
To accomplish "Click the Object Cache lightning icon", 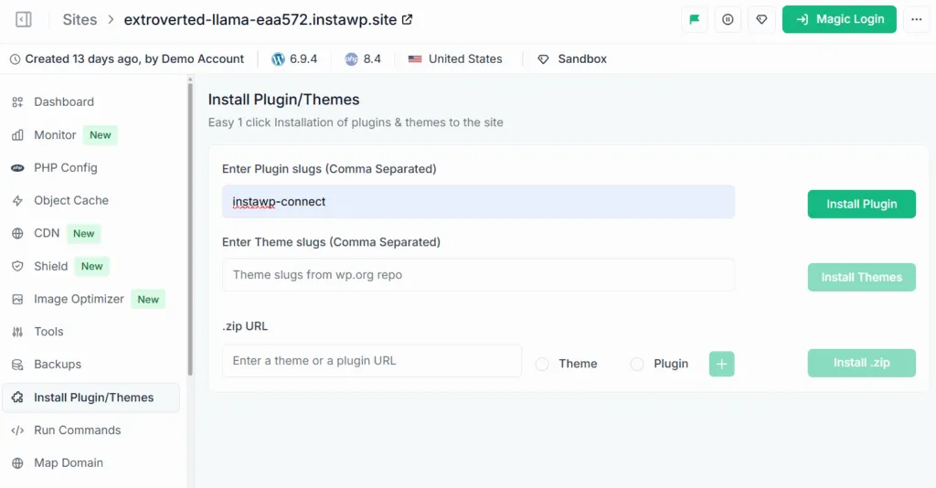I will (17, 200).
